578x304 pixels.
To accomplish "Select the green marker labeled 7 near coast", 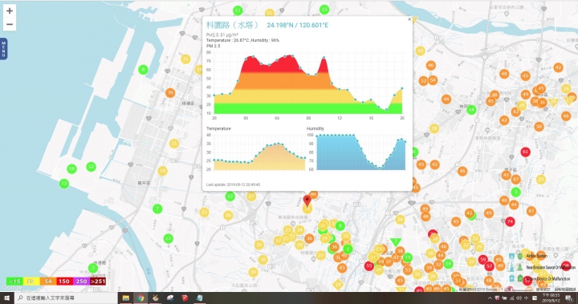I will pos(157,209).
